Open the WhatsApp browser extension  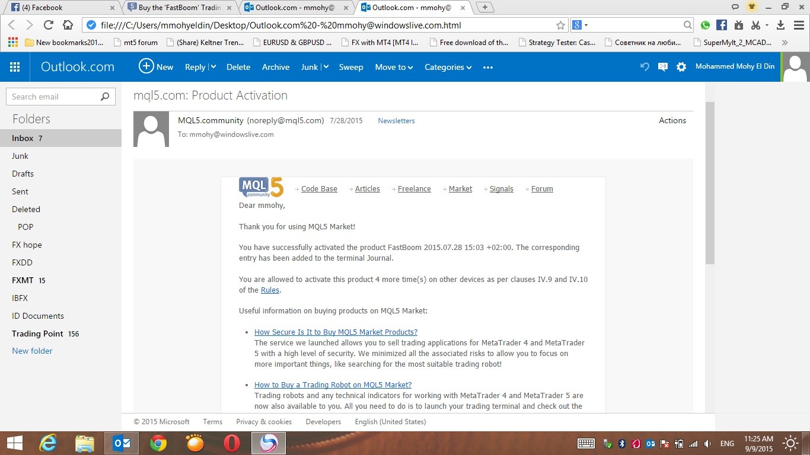(705, 25)
